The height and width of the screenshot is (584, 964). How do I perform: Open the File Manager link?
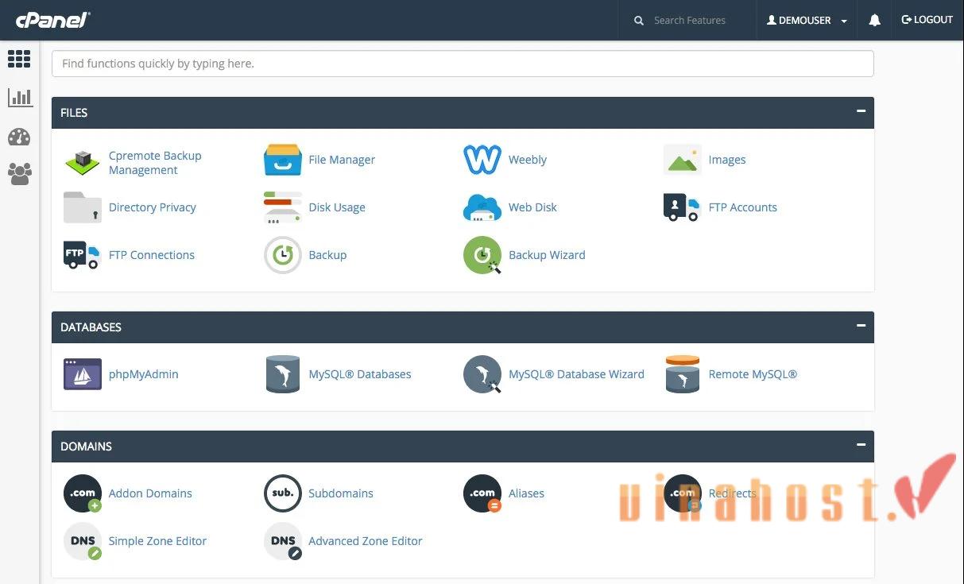coord(342,160)
